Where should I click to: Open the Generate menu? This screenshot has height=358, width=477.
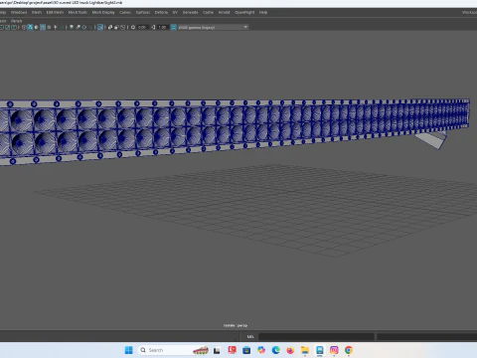pyautogui.click(x=191, y=12)
